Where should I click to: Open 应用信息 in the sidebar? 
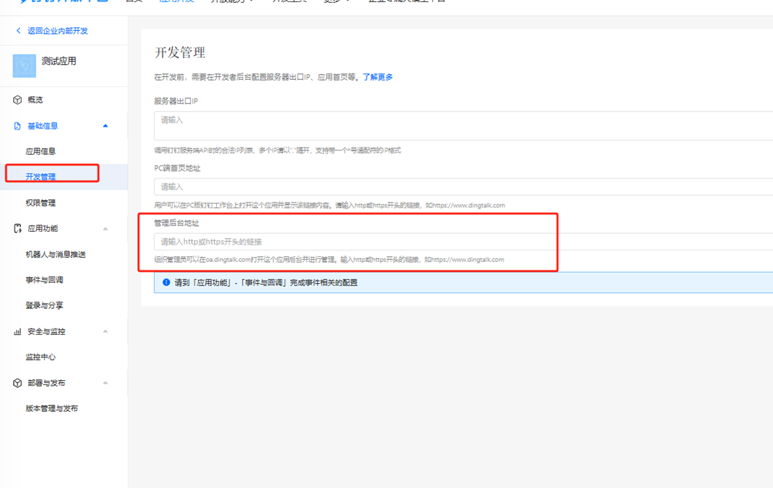[x=40, y=151]
